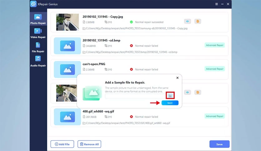Click file path of 20190102_131945 -cd.bmp
This screenshot has height=151, width=261.
point(131,52)
